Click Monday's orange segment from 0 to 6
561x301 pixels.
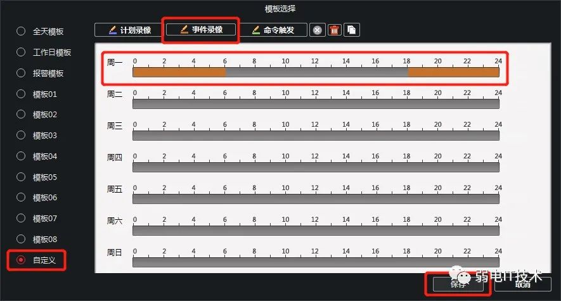(x=179, y=72)
